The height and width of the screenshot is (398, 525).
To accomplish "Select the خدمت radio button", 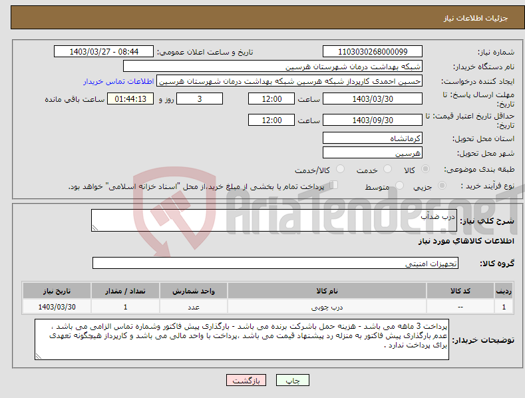I will point(387,169).
